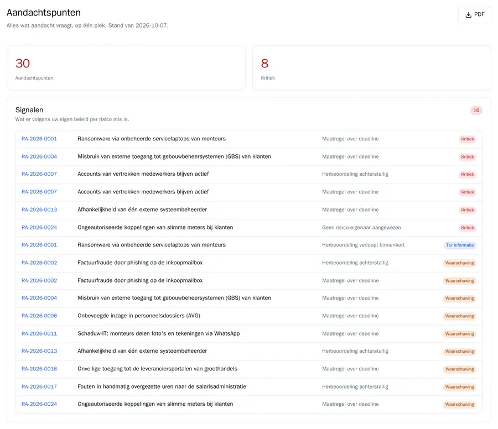The width and height of the screenshot is (498, 429).
Task: Open RA-2026-0011 risk link
Action: (39, 333)
